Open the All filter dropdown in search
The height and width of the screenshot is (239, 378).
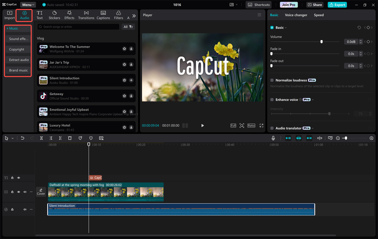tap(128, 27)
